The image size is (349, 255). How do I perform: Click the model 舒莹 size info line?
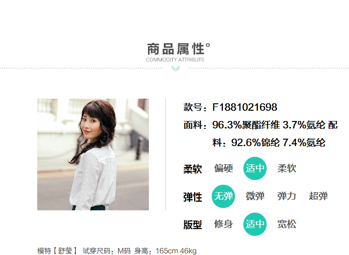tap(117, 251)
